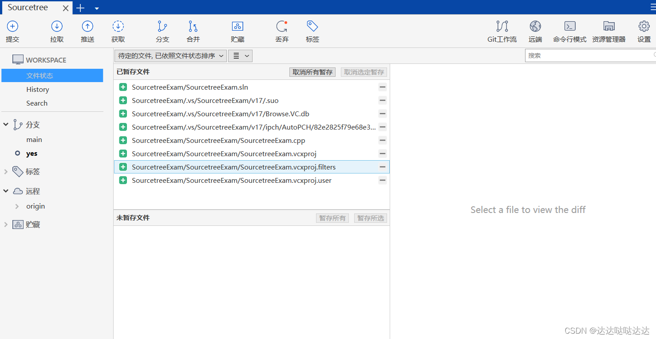The width and height of the screenshot is (656, 339).
Task: Click the WORKSPACE header in sidebar
Action: pos(46,60)
